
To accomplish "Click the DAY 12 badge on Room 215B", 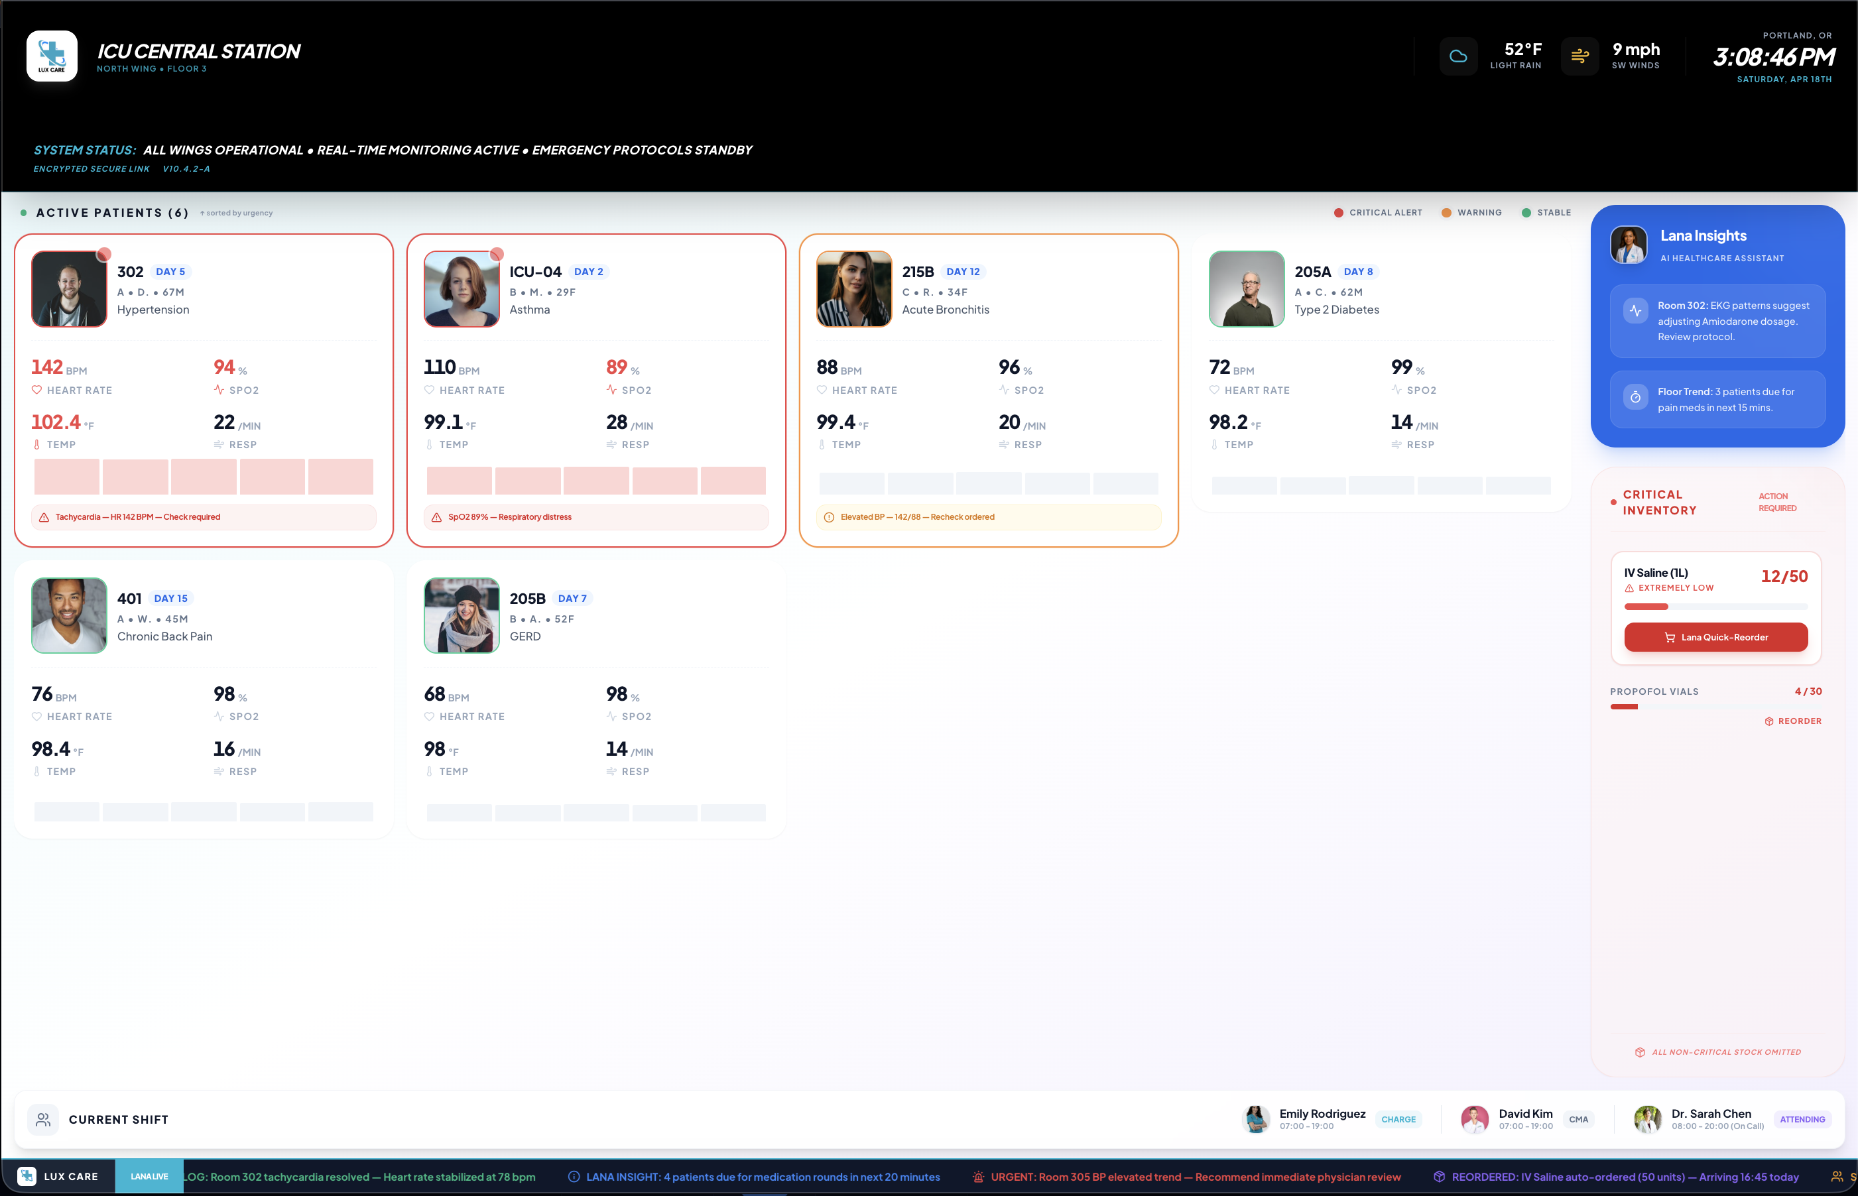I will point(963,272).
